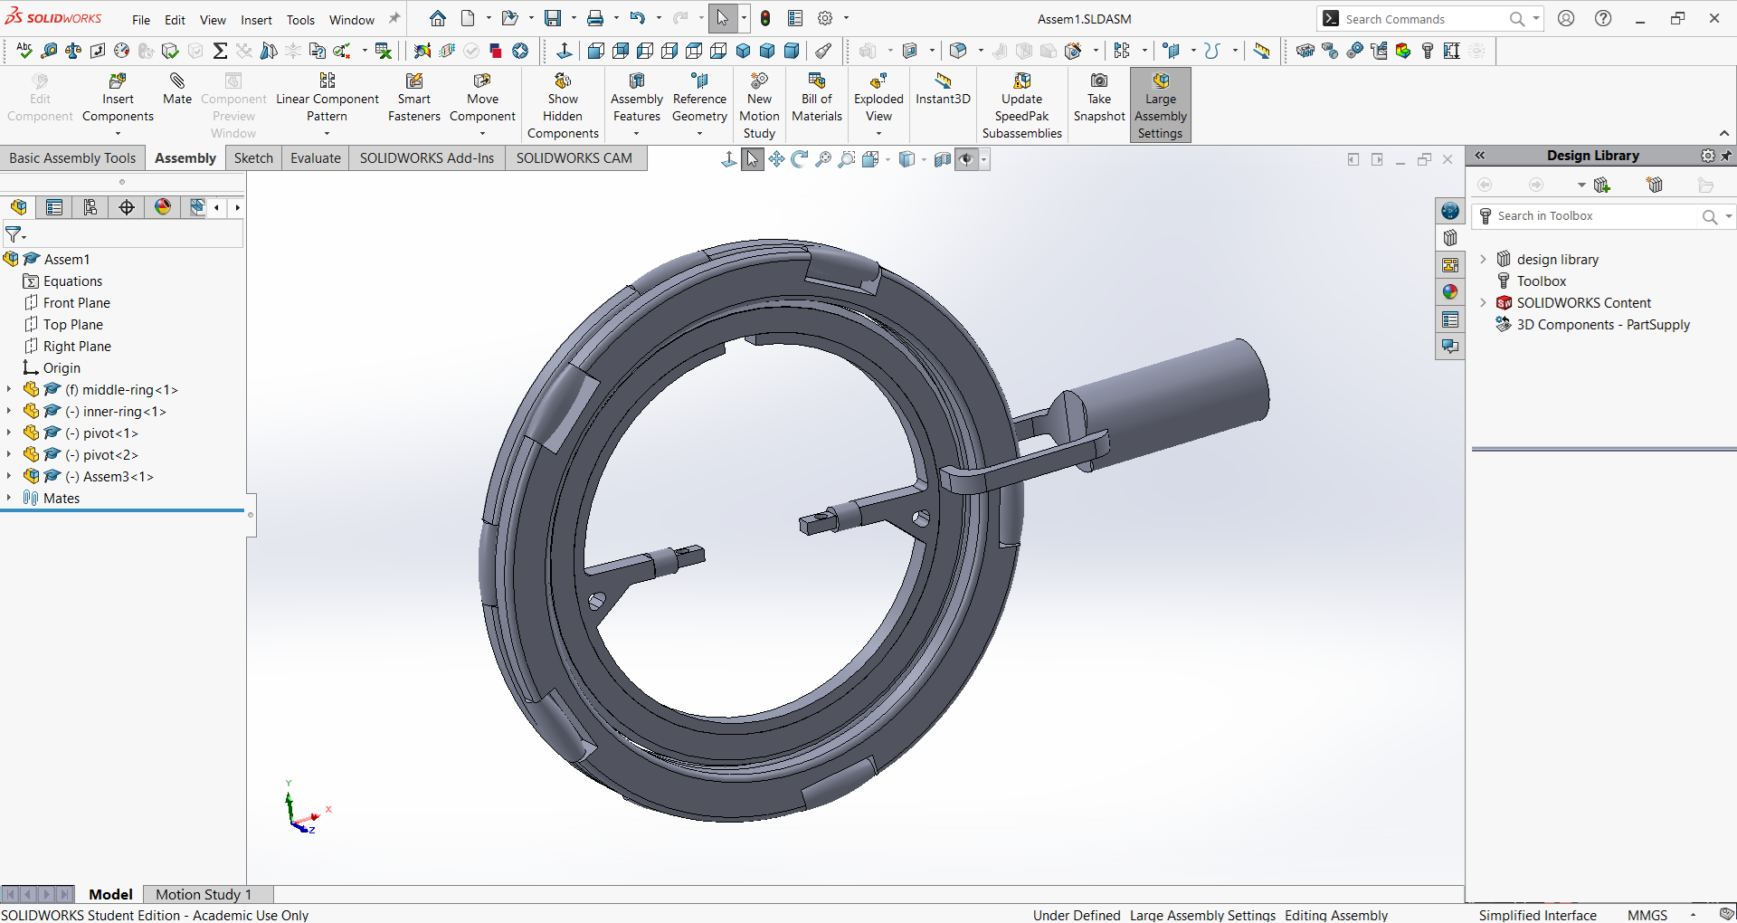
Task: Click the MMGS unit system button
Action: [x=1647, y=915]
